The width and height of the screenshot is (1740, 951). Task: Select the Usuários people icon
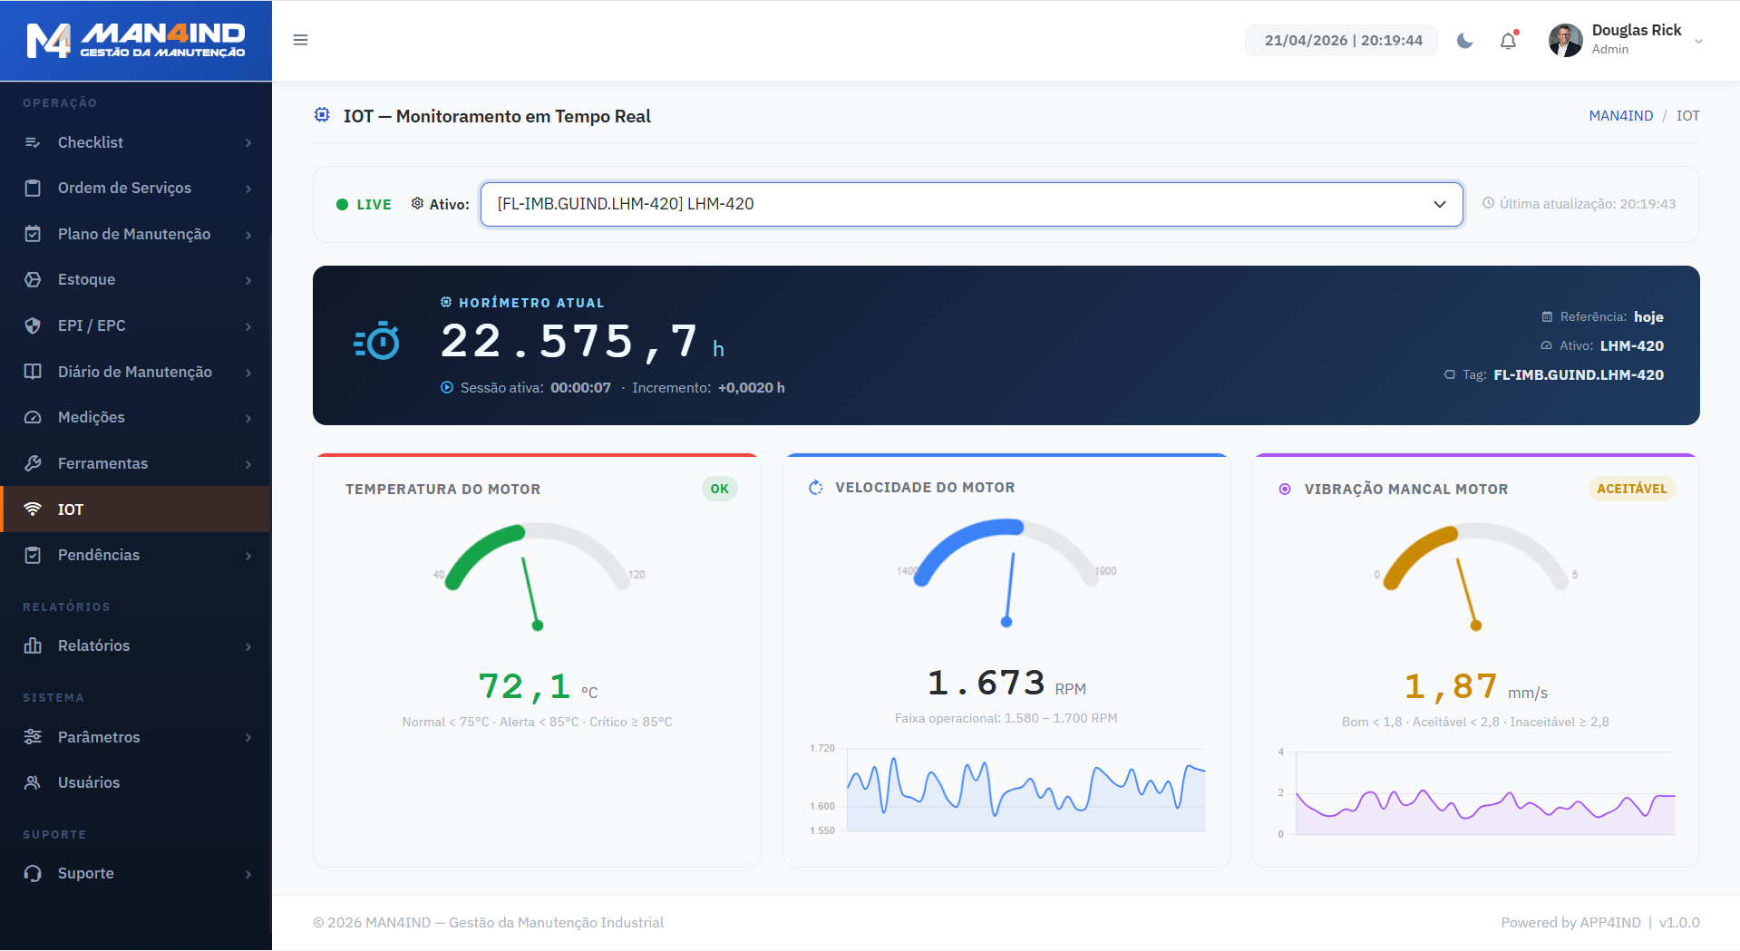click(x=33, y=781)
